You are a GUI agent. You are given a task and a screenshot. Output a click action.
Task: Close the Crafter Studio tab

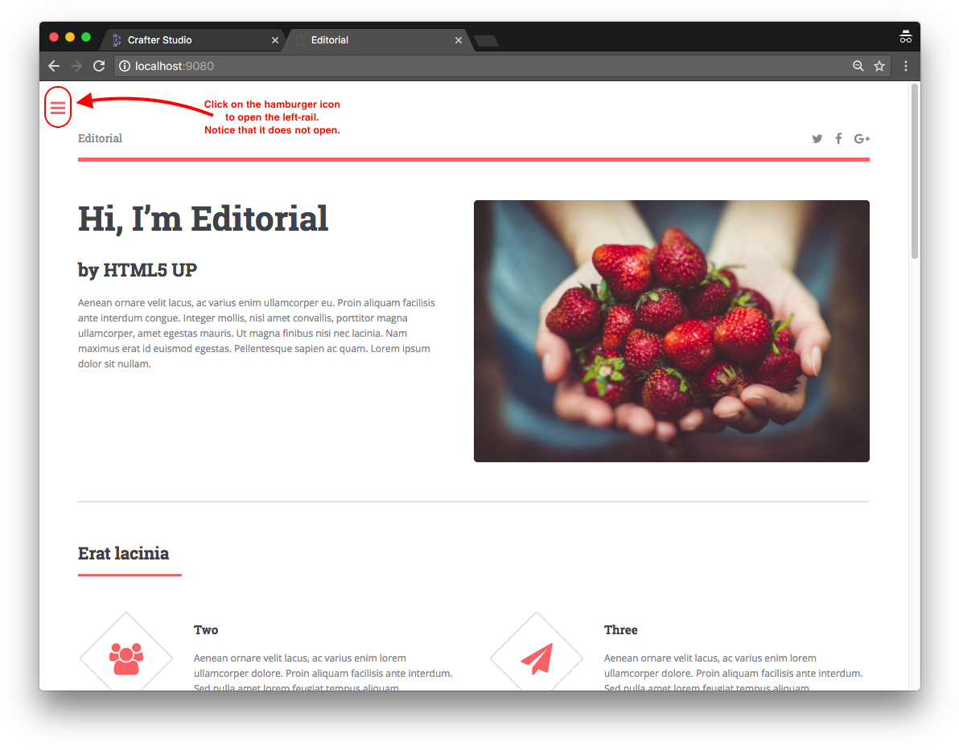tap(274, 40)
